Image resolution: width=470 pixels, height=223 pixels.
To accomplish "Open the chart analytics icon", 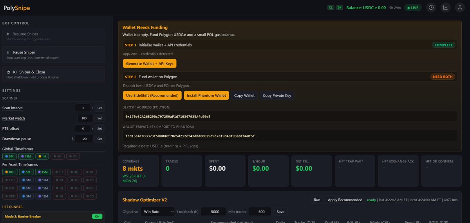I will [445, 7].
